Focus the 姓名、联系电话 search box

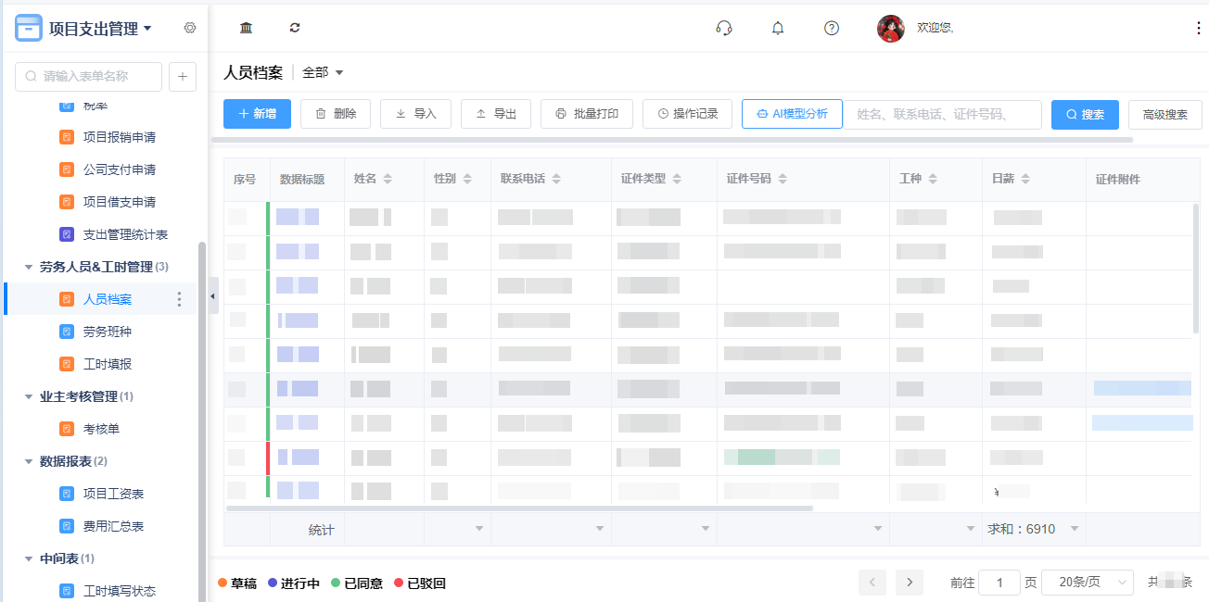tap(942, 114)
